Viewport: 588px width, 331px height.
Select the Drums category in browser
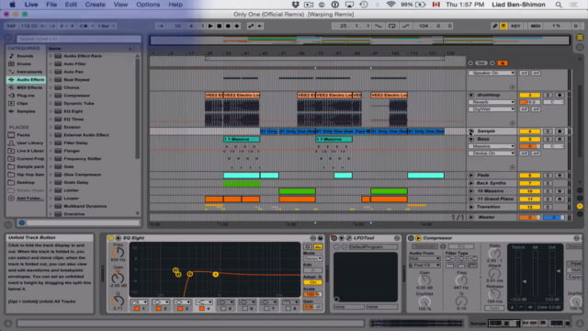[x=24, y=63]
